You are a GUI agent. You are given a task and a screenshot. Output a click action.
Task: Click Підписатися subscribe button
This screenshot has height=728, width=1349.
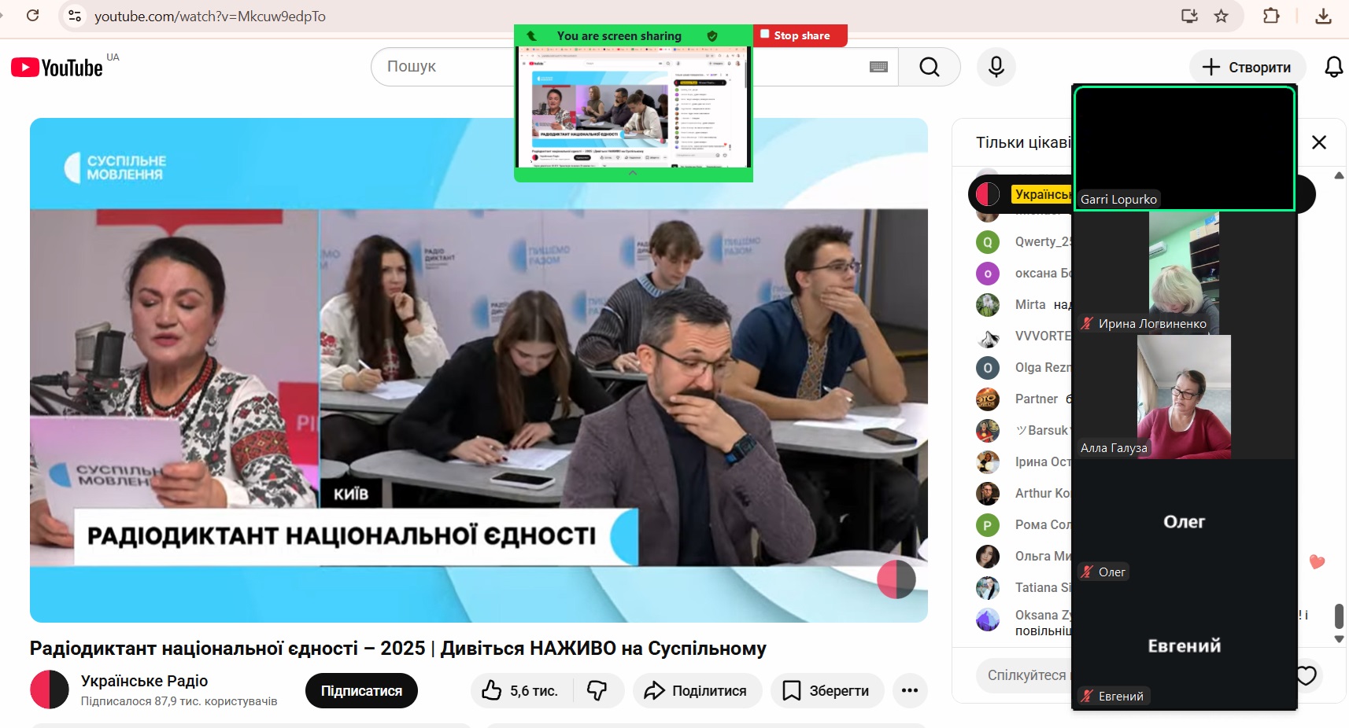[x=361, y=690]
